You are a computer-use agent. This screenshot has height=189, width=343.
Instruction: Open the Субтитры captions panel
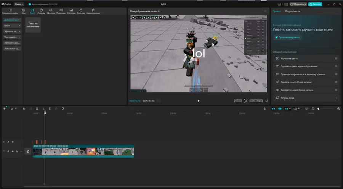point(71,11)
